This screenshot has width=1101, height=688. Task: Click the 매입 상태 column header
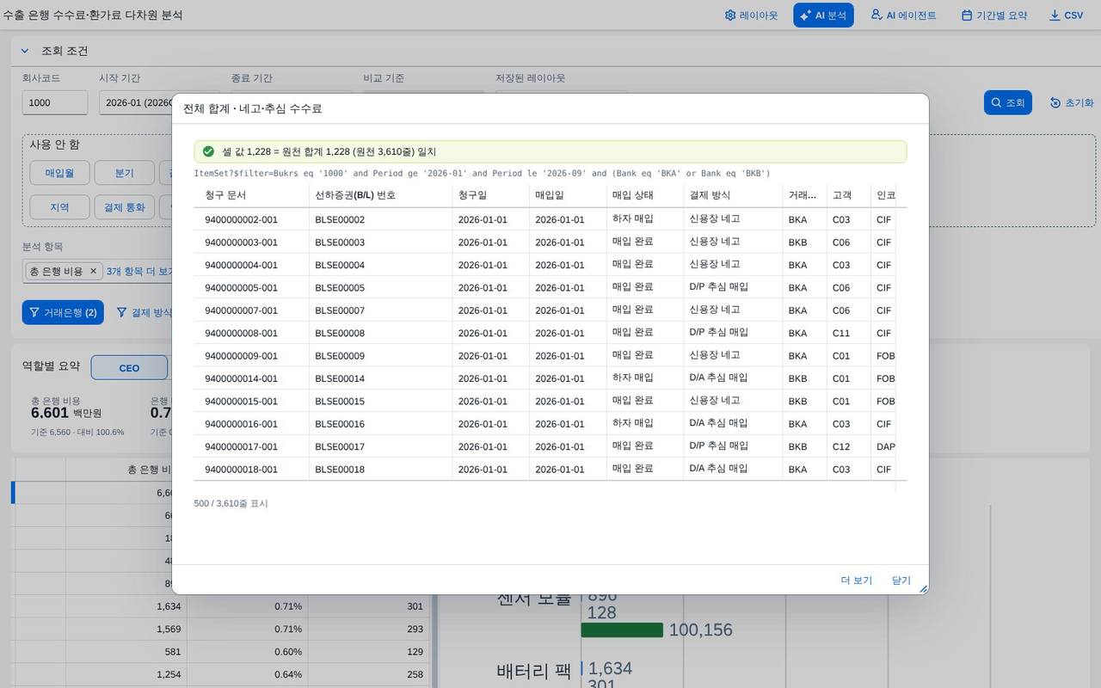[x=644, y=195]
